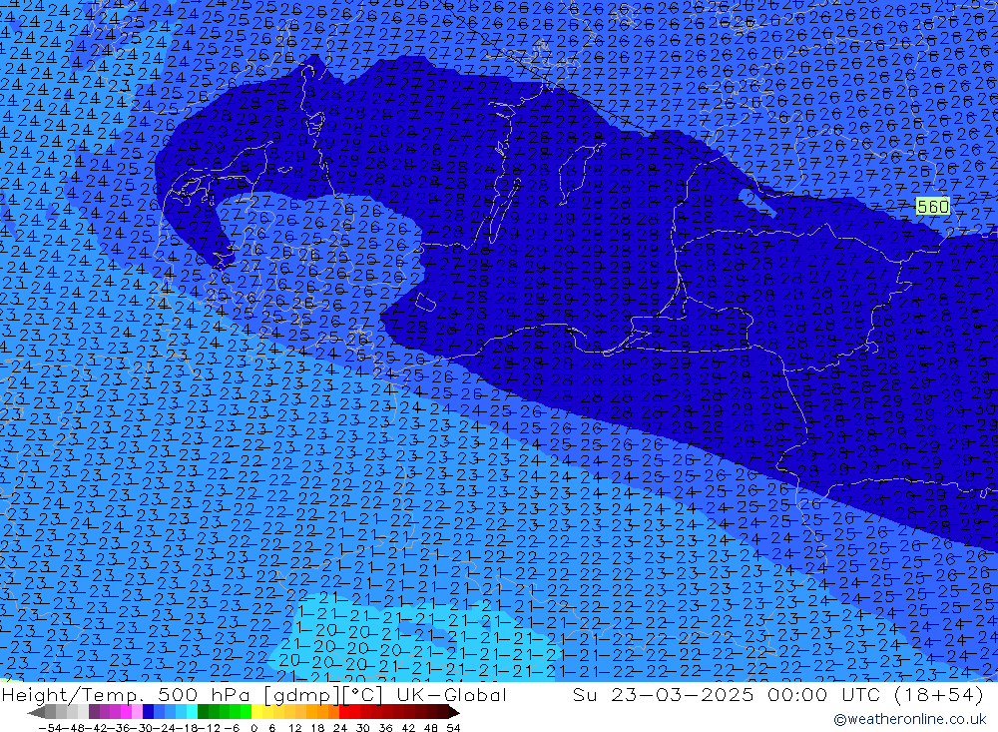The image size is (998, 732).
Task: Click the 560 height contour label
Action: [932, 207]
